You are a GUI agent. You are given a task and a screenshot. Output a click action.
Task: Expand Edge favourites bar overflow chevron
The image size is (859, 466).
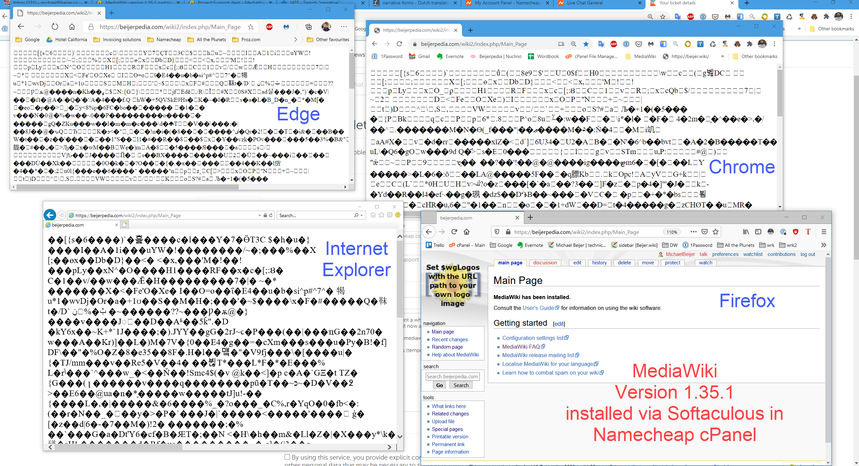(296, 39)
